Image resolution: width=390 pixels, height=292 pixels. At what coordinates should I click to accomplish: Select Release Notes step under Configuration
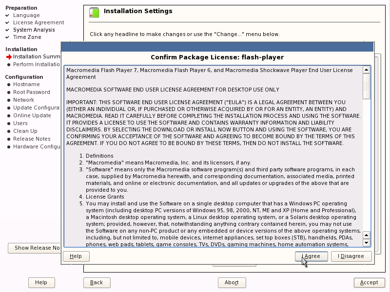[x=32, y=139]
